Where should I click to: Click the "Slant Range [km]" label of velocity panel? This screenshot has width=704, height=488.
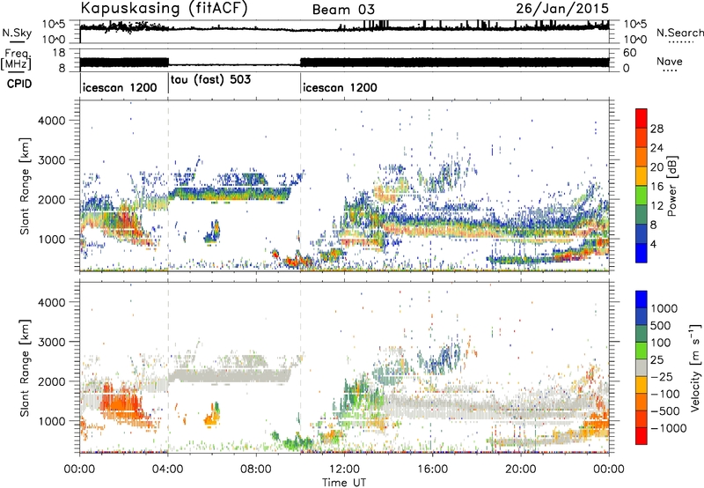(x=25, y=368)
